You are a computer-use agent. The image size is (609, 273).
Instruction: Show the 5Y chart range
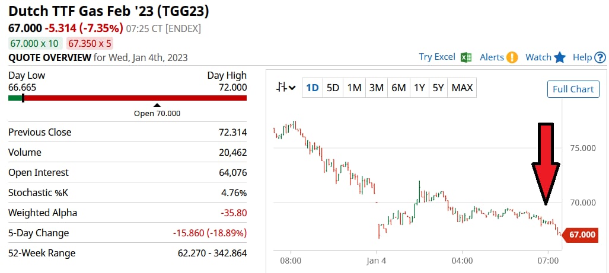(x=438, y=88)
